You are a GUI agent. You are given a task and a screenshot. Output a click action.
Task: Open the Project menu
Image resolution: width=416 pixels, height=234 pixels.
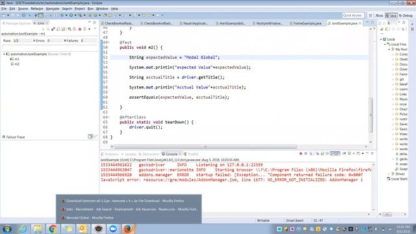coord(79,8)
